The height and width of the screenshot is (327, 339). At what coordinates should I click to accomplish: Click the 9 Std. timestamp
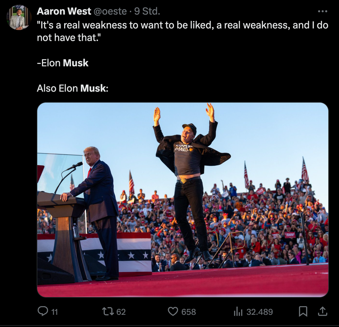147,11
